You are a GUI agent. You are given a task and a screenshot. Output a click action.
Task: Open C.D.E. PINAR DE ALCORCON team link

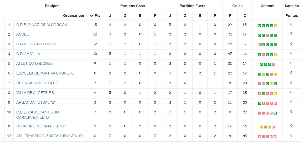click(42, 25)
